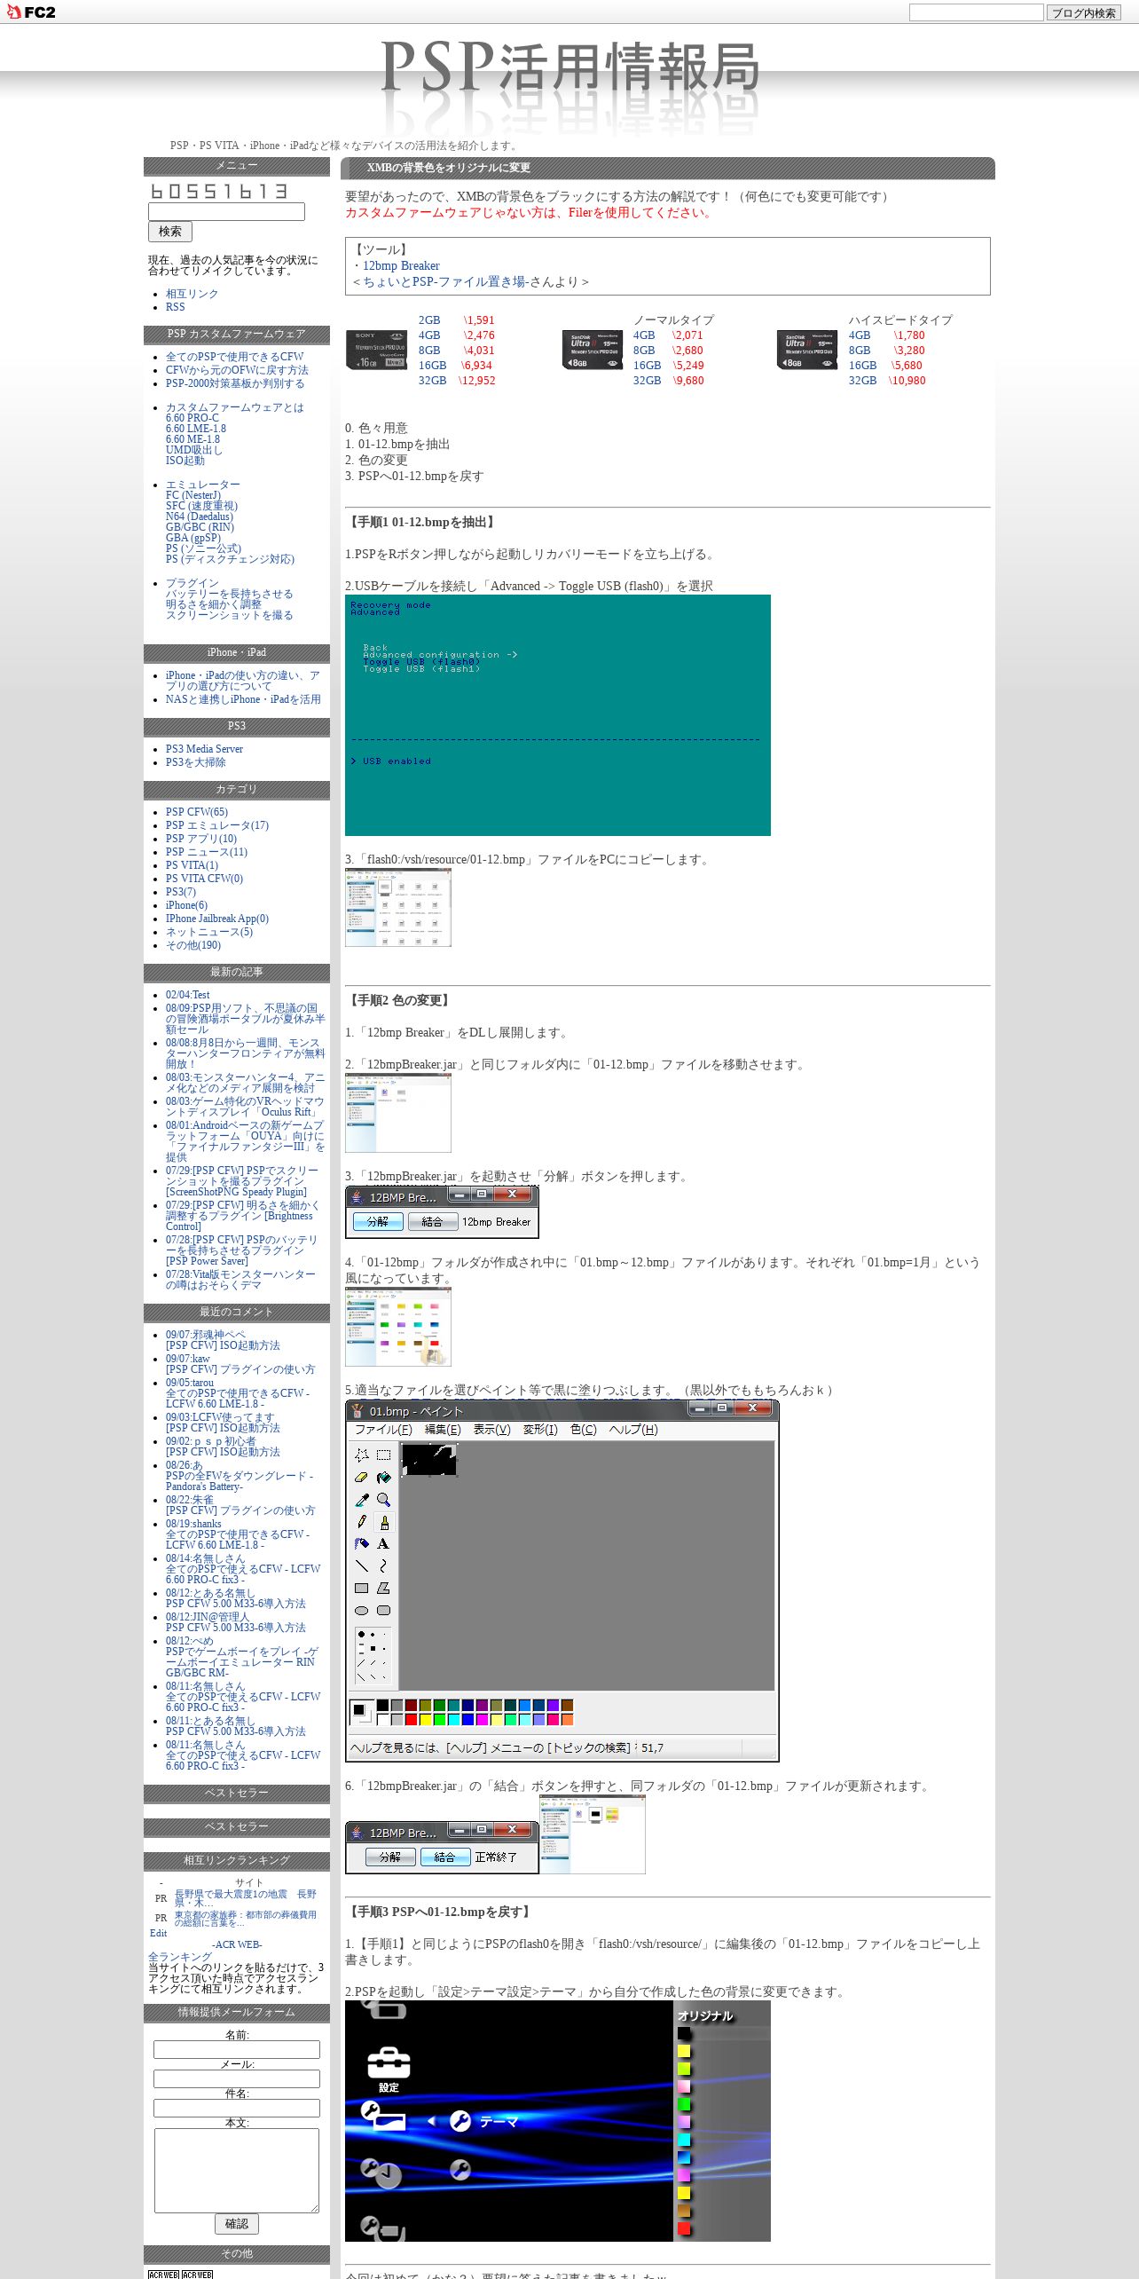This screenshot has height=2279, width=1139.
Task: Click the Sony 16GB Memory Stick image
Action: click(x=376, y=350)
